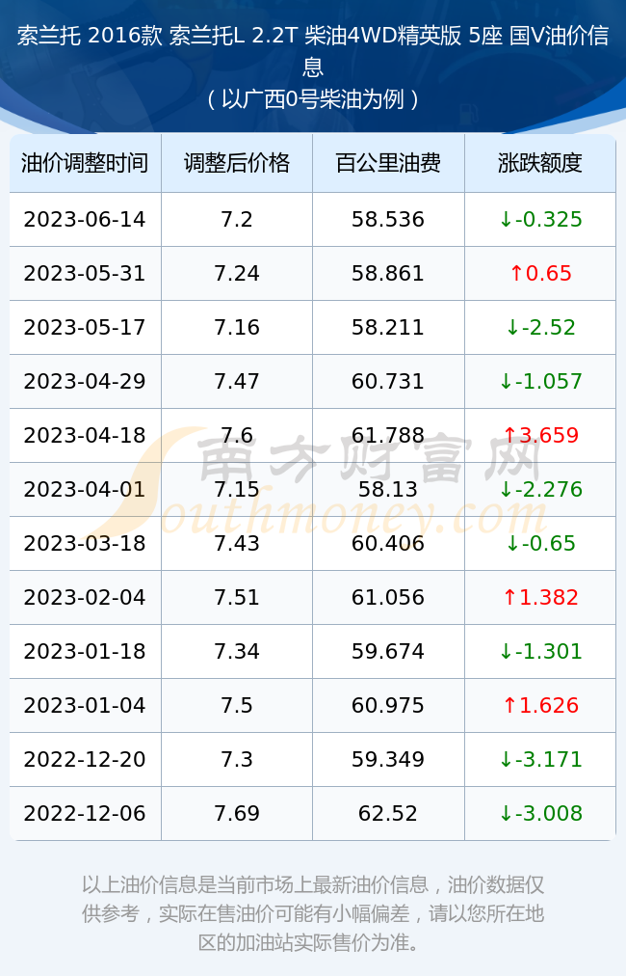Click the 62.52 fuel cost cell
This screenshot has height=976, width=626.
tap(388, 813)
